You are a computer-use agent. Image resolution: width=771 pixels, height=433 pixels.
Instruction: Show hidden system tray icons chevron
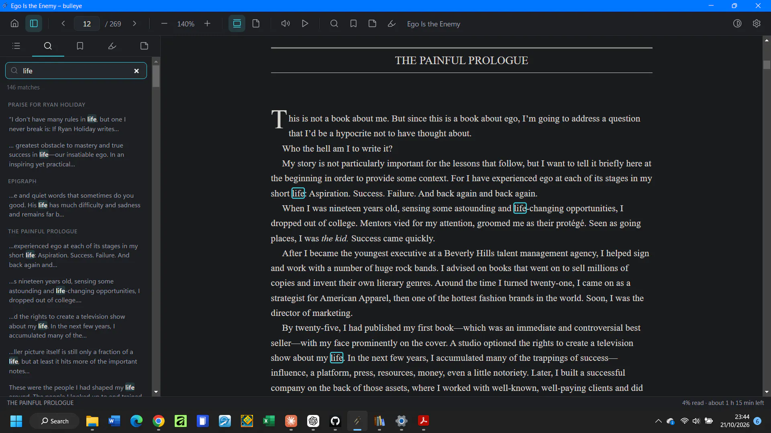(x=658, y=421)
